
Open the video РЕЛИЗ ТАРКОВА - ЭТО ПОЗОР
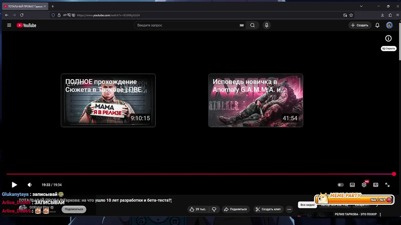point(356,214)
